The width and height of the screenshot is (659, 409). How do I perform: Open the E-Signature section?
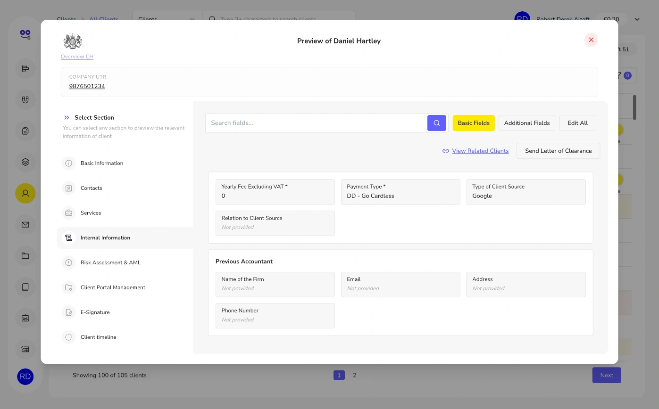(125, 312)
